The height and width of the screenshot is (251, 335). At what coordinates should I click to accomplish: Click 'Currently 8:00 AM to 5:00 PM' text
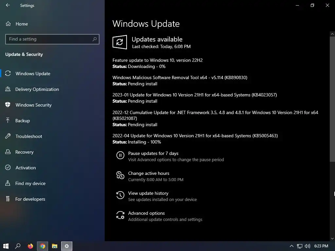156,179
